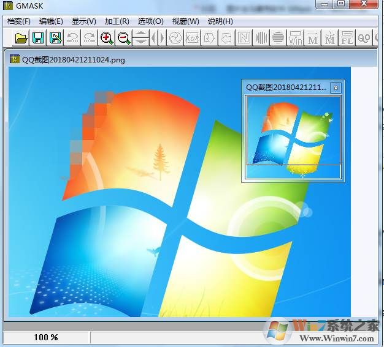The width and height of the screenshot is (384, 347).
Task: Apply the vertical flip tool
Action: [141, 38]
